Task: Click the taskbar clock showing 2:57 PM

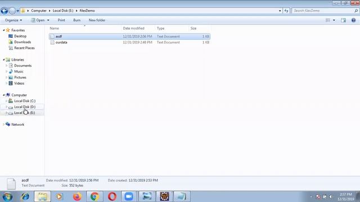Action: [x=346, y=196]
